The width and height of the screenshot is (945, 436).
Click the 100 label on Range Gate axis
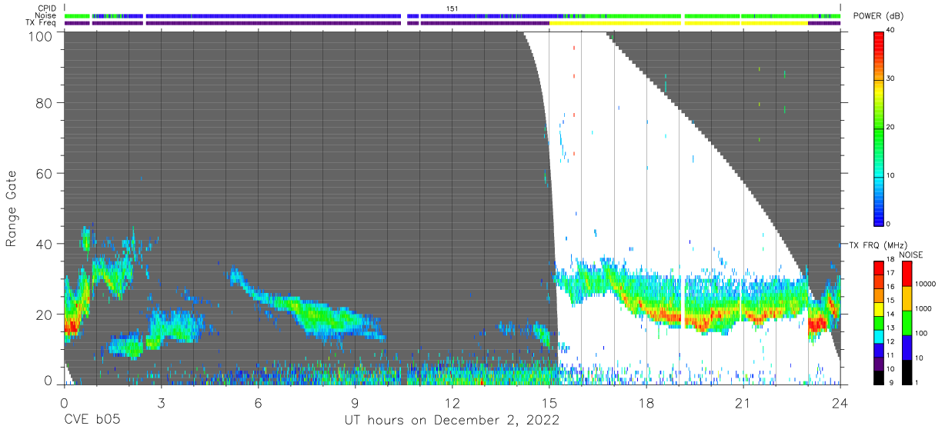click(42, 35)
